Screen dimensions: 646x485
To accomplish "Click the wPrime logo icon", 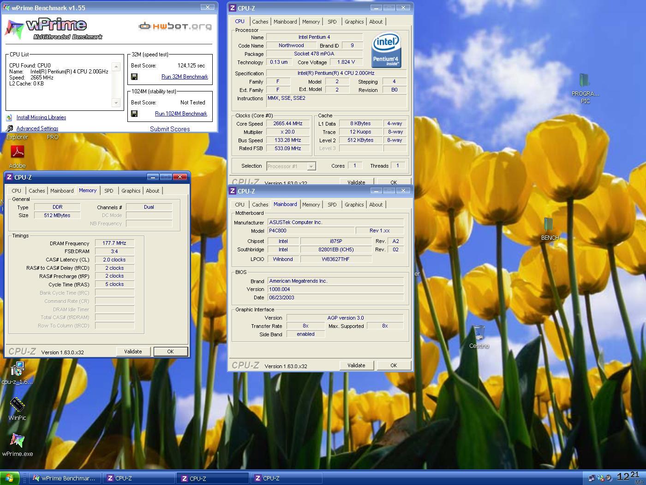I will pyautogui.click(x=14, y=30).
